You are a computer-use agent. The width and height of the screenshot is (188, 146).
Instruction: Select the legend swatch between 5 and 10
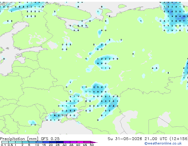(32, 142)
